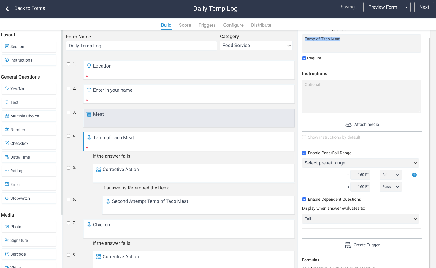Image resolution: width=436 pixels, height=268 pixels.
Task: Add a Signature media field
Action: (x=29, y=240)
